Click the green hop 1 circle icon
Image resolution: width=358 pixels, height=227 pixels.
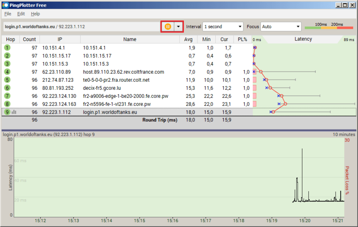[x=7, y=47]
